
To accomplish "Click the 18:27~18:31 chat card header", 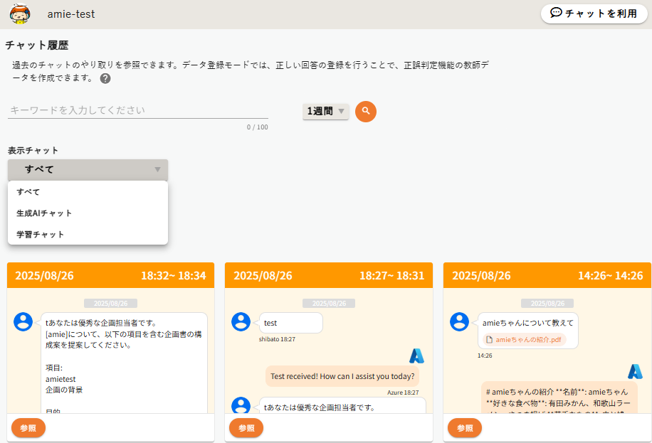I will tap(329, 275).
